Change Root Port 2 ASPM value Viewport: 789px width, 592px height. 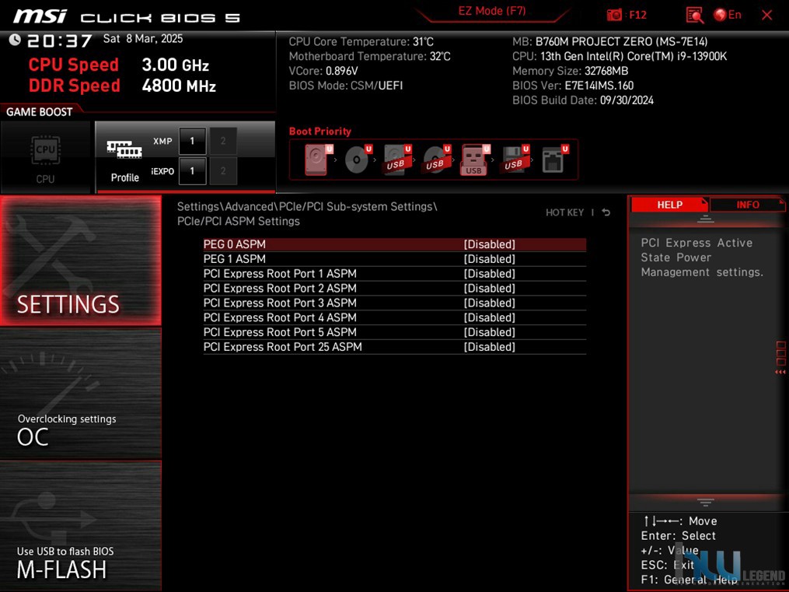click(489, 288)
